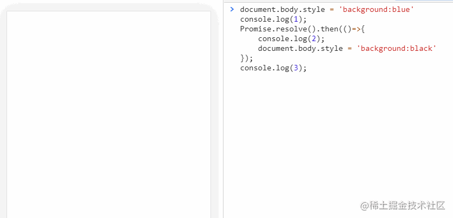Screen dimensions: 453x218
Task: Click the "console.log(1);" line
Action: (273, 19)
